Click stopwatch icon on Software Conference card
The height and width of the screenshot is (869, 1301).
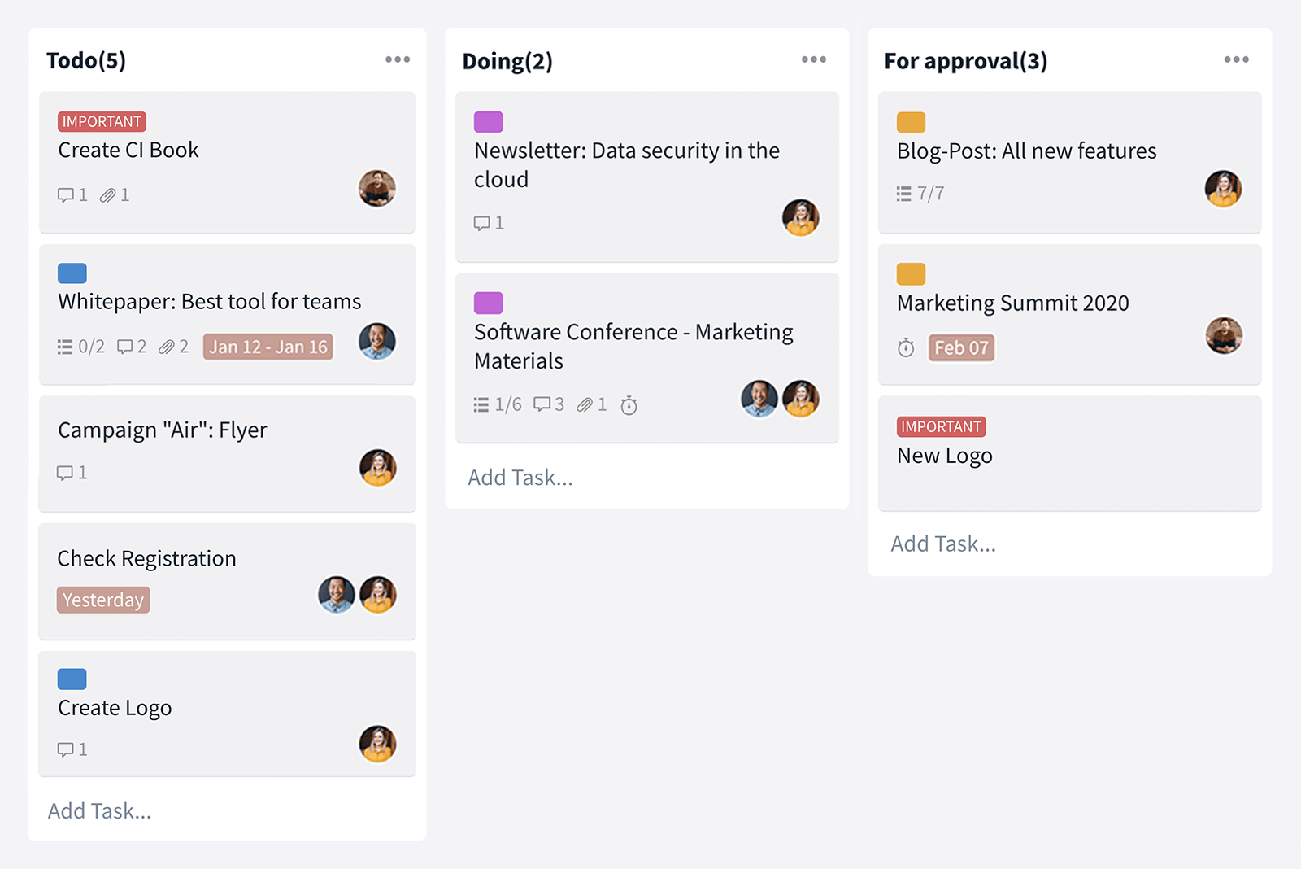pyautogui.click(x=629, y=405)
